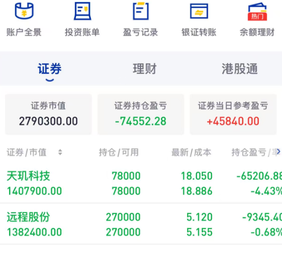
Task: Open the 投资账单 investment bill icon
Action: coord(82,11)
